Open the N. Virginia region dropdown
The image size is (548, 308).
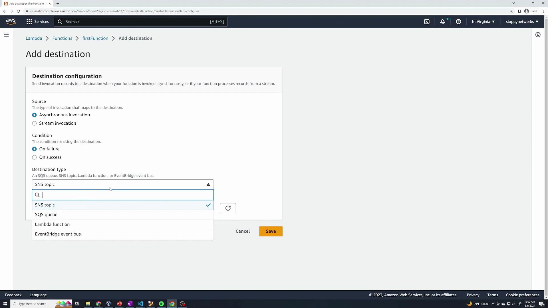(483, 21)
